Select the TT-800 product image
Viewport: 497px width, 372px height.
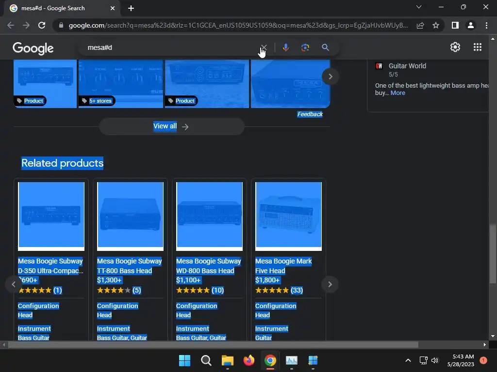pos(130,216)
